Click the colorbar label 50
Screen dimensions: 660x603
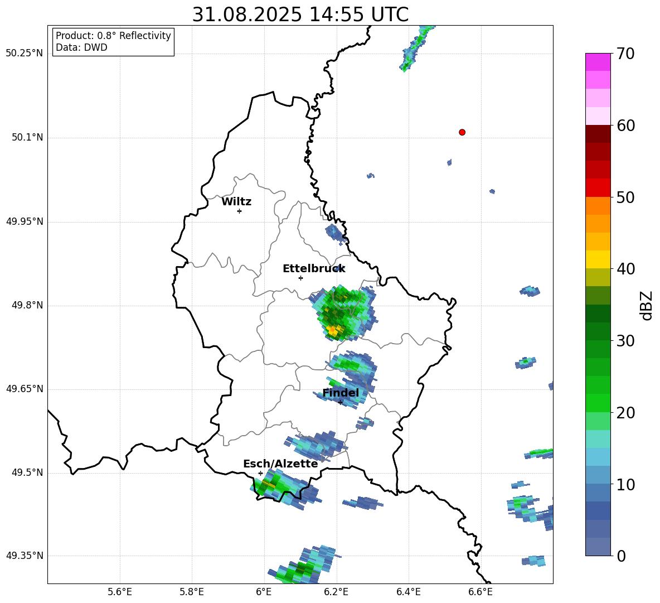[x=625, y=197]
